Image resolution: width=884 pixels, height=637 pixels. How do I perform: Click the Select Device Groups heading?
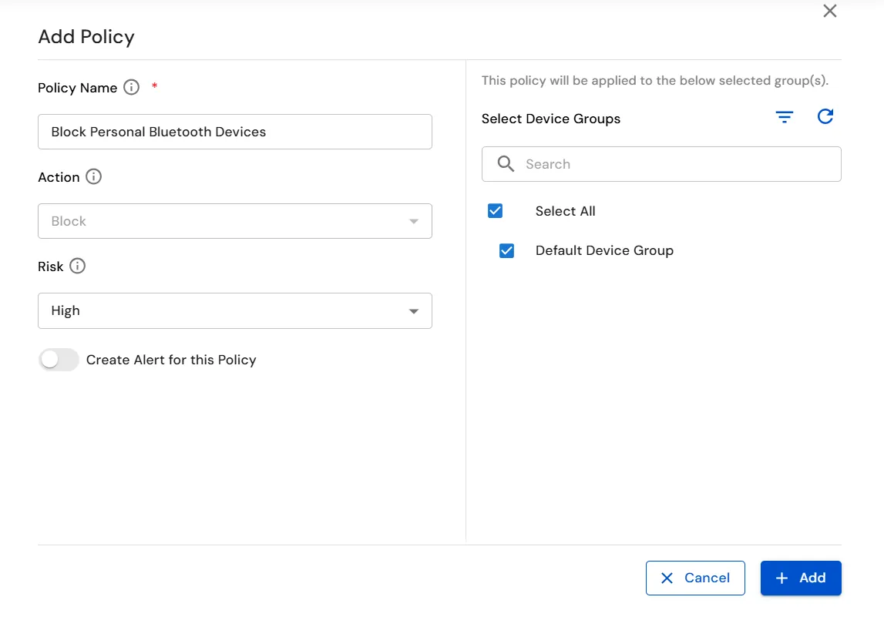(551, 119)
